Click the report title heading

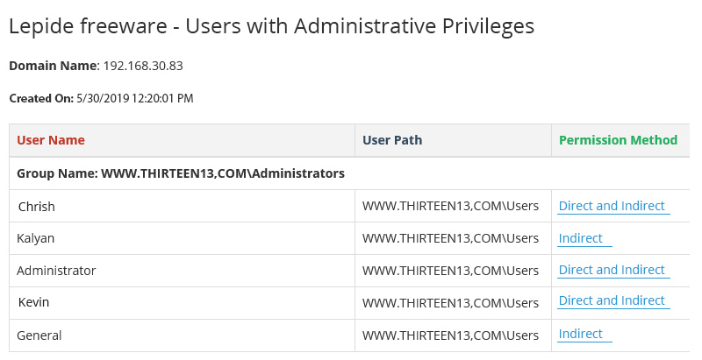coord(271,26)
